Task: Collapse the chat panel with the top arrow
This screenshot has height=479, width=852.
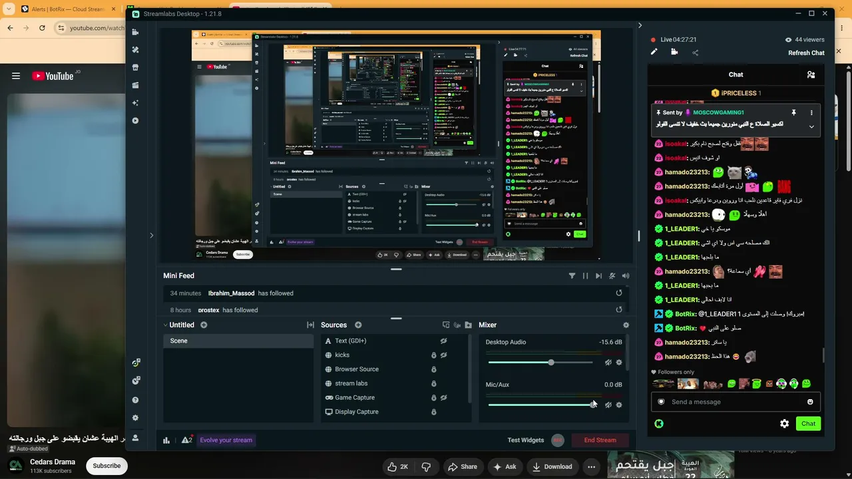Action: (x=640, y=25)
